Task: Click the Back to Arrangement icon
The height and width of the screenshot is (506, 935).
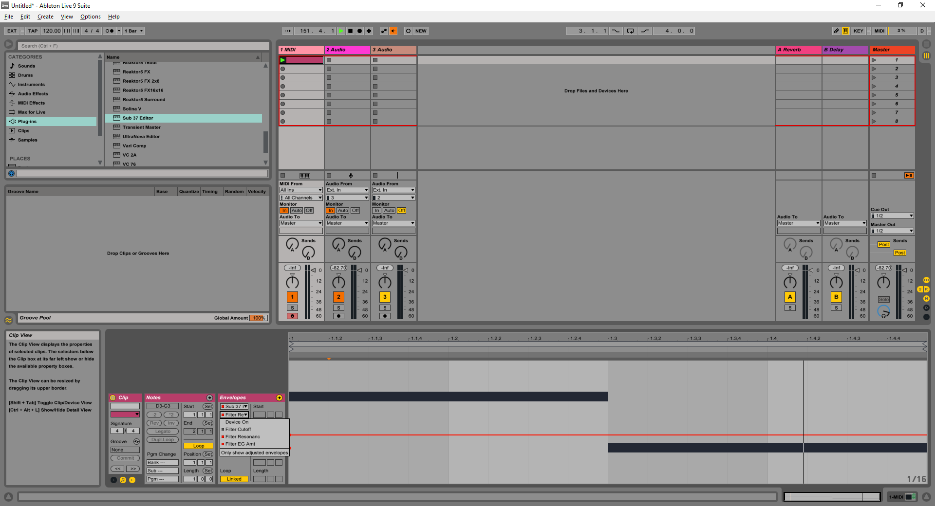Action: pyautogui.click(x=393, y=31)
